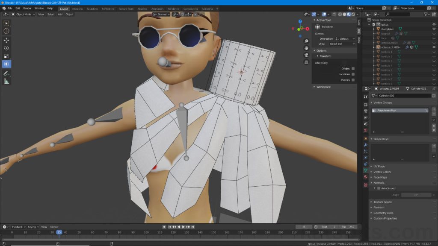
Task: Open the Modifier Properties wrench tab
Action: point(366,145)
